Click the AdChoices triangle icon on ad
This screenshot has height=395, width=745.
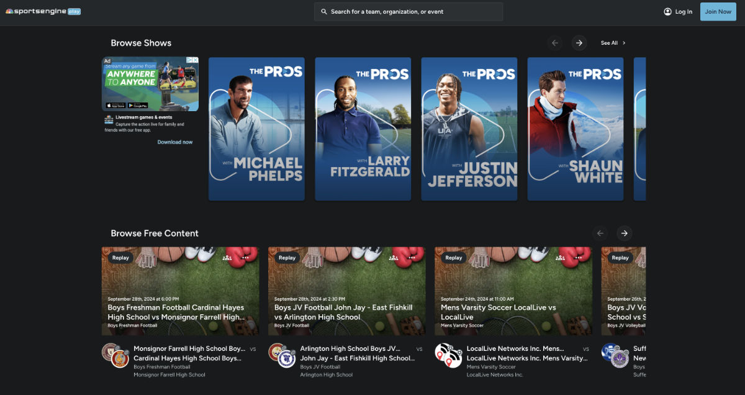coord(189,60)
